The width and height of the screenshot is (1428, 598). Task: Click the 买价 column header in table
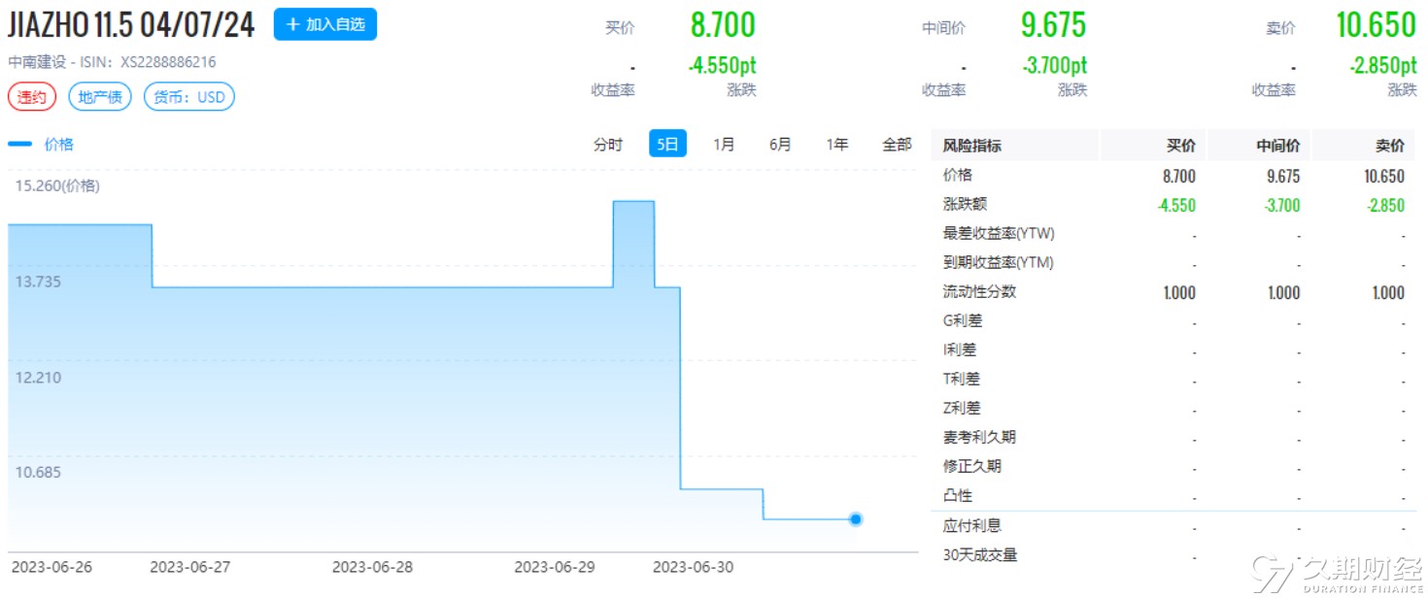tap(1180, 146)
